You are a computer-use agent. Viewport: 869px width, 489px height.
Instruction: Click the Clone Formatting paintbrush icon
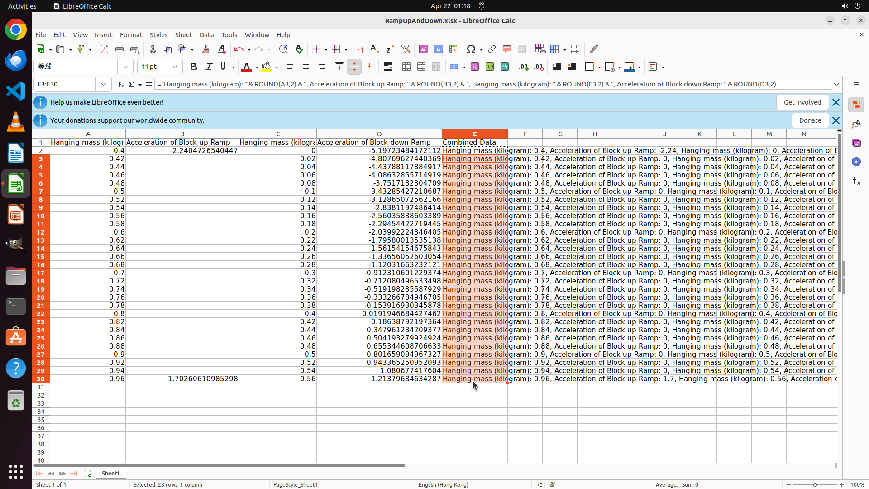tap(205, 49)
